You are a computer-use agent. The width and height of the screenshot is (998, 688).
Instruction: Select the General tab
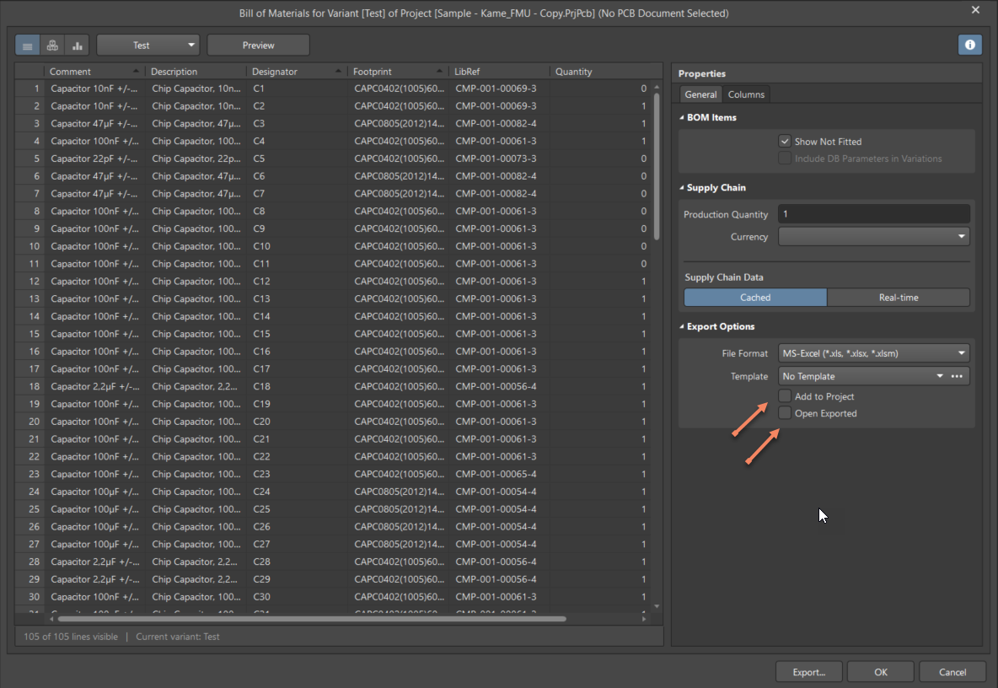700,94
